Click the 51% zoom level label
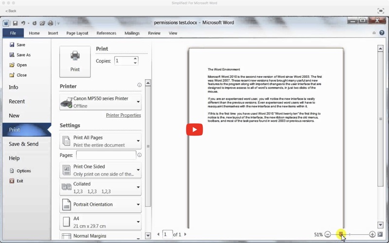This screenshot has height=243, width=389. pyautogui.click(x=318, y=235)
